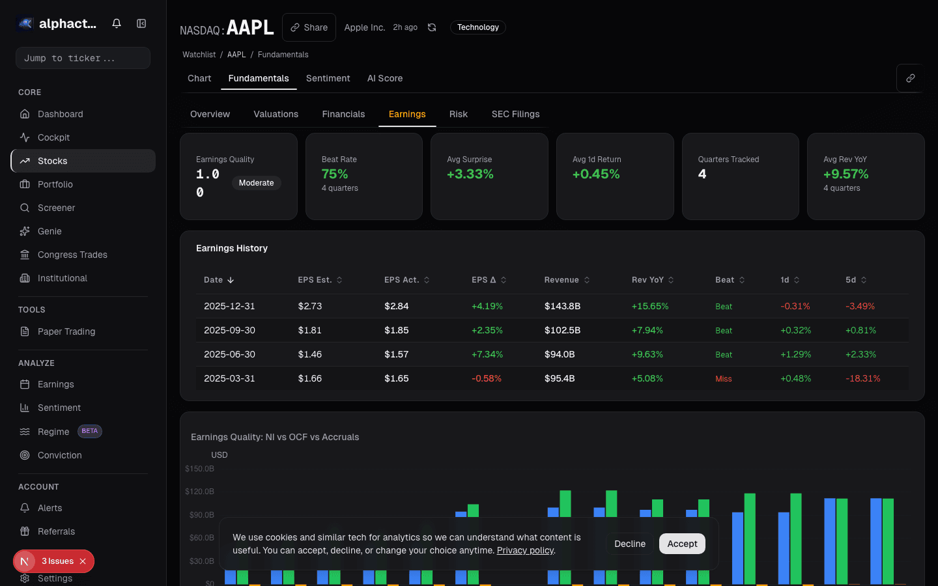This screenshot has height=586, width=938.
Task: Open Congress Trades from sidebar
Action: tap(72, 255)
